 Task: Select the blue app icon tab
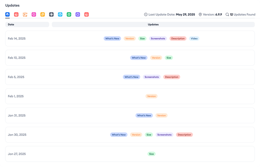[8, 14]
